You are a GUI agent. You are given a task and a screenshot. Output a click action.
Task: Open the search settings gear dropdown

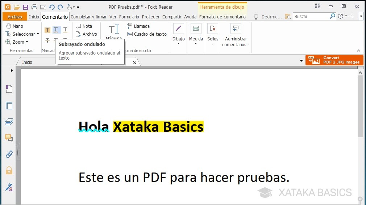coord(342,16)
